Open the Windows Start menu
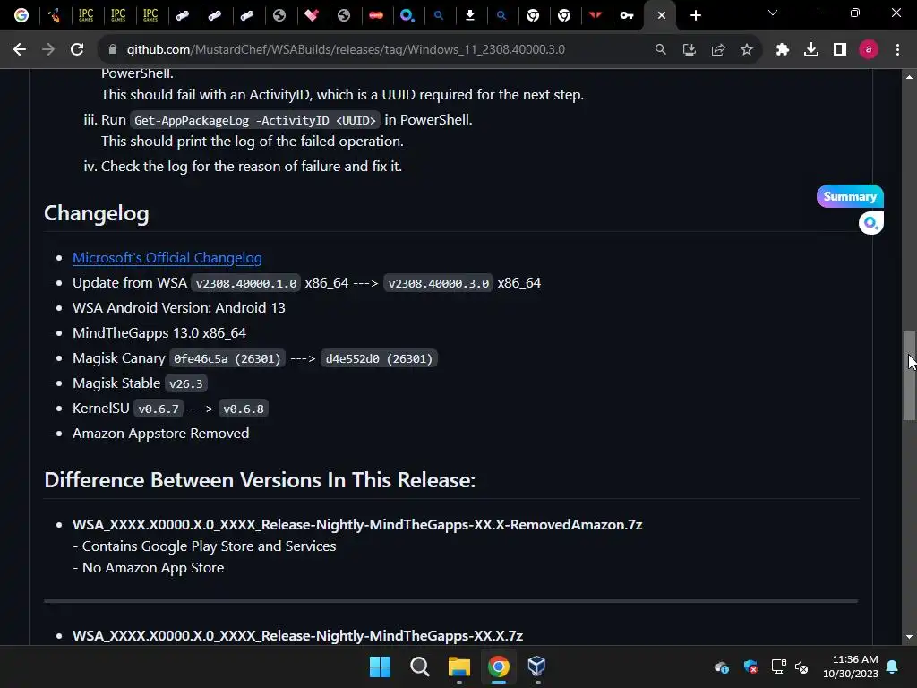 (380, 666)
